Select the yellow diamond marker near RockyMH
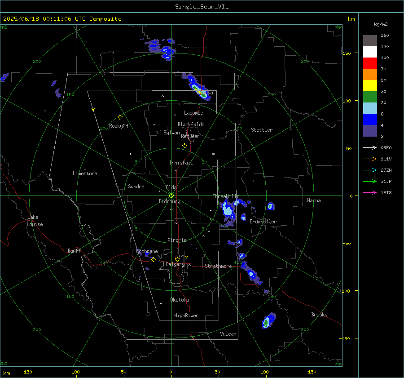The image size is (404, 378). (x=120, y=117)
